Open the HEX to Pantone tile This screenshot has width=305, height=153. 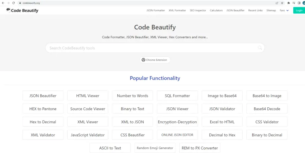point(43,109)
